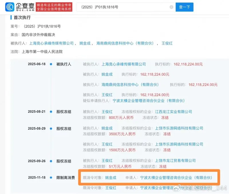The height and width of the screenshot is (194, 229).
Task: Click 王俊红 in the header 被执行人 list
Action: pyautogui.click(x=167, y=43)
